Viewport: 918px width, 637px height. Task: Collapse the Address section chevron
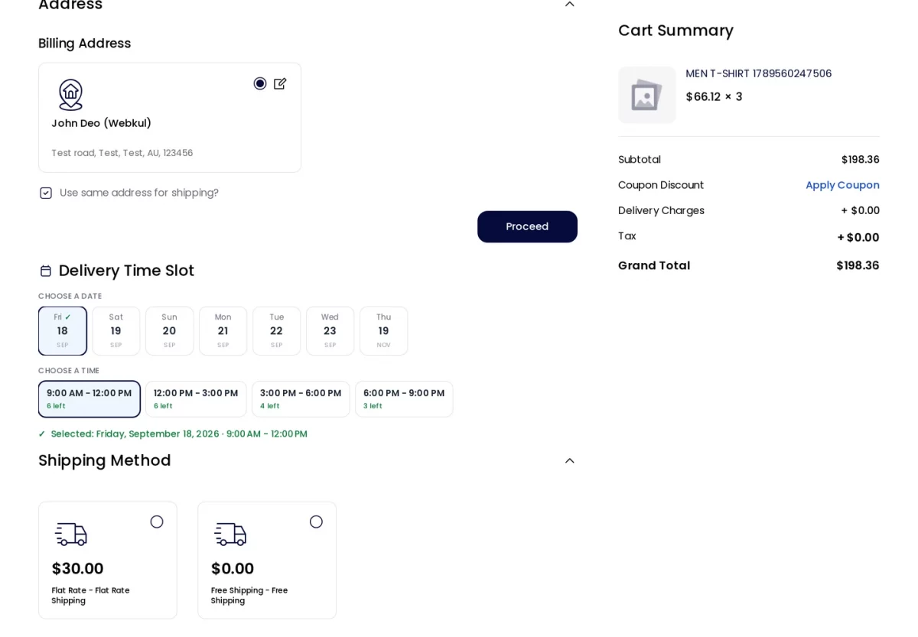click(569, 4)
